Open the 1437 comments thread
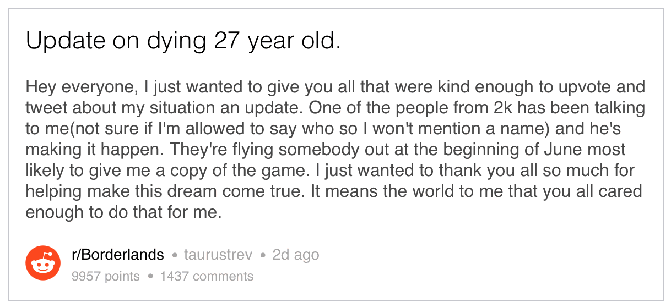 tap(207, 276)
